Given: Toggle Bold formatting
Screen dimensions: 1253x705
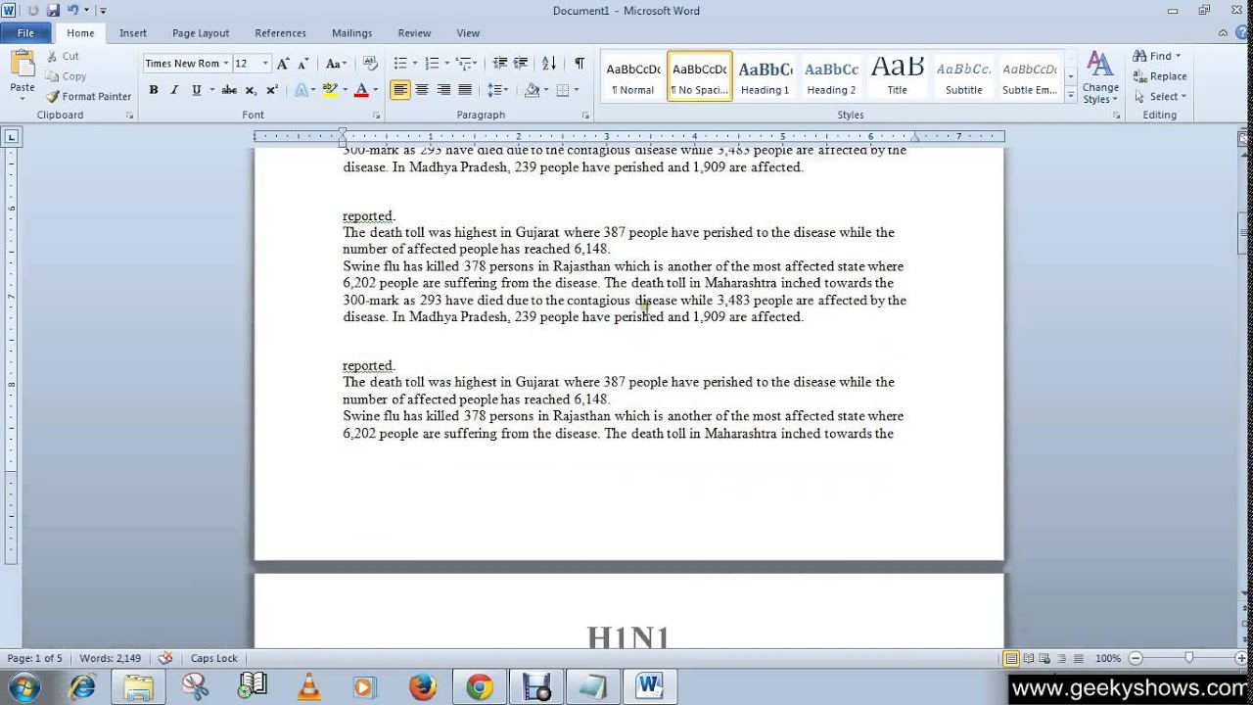Looking at the screenshot, I should [154, 90].
